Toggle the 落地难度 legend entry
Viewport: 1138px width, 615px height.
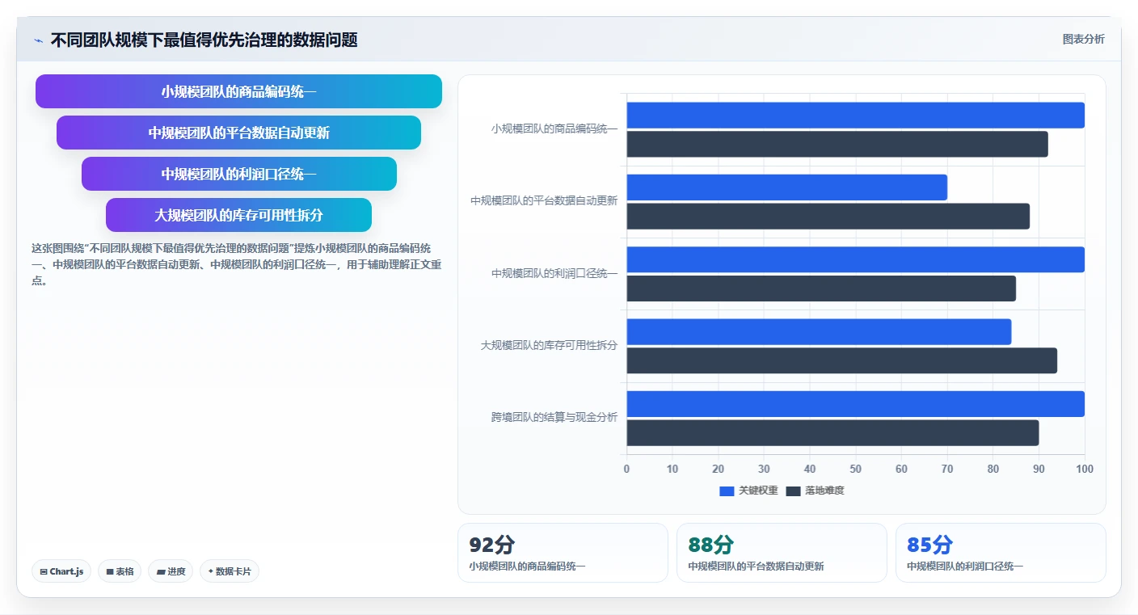point(815,491)
